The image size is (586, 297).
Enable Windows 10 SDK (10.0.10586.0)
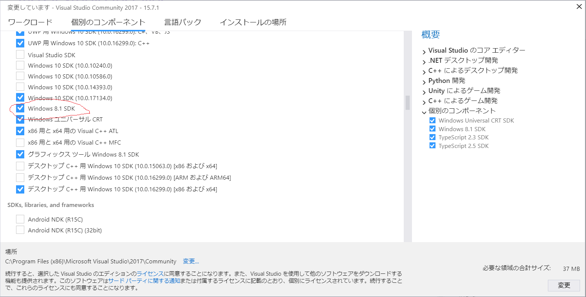(20, 76)
